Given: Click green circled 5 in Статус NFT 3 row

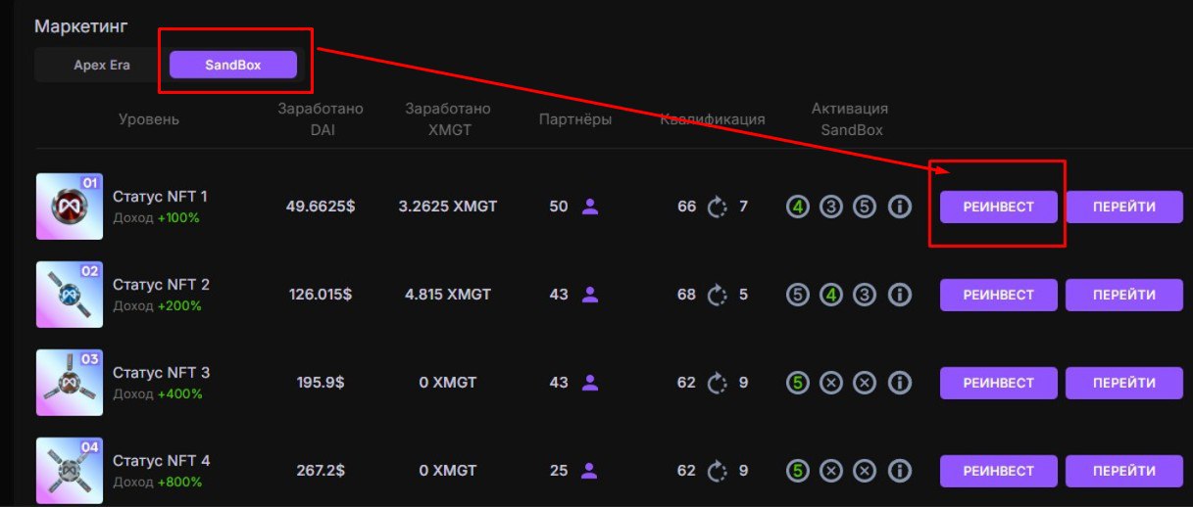Looking at the screenshot, I should click(x=798, y=384).
